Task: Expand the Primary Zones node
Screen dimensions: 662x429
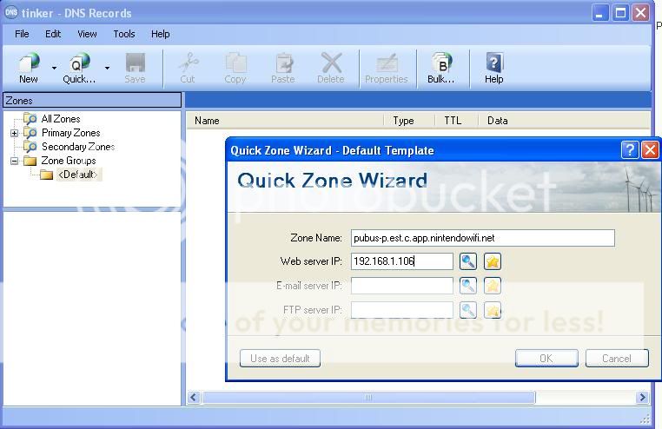Action: coord(15,133)
